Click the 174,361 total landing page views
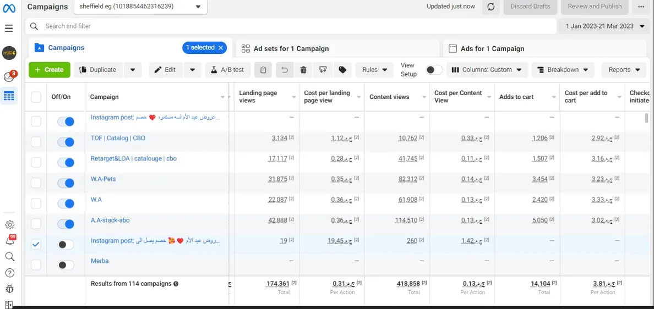654x309 pixels. (x=278, y=284)
